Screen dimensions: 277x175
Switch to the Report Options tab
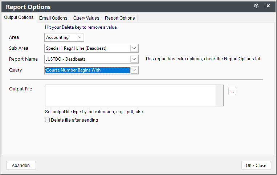(x=120, y=18)
